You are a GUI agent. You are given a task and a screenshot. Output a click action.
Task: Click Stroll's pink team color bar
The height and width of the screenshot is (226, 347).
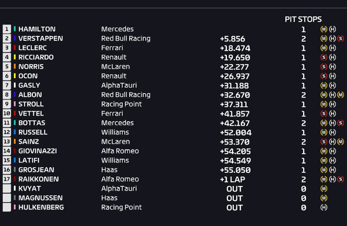click(14, 104)
